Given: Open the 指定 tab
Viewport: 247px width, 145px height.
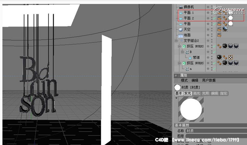Looking at the screenshot, I should coord(224,93).
